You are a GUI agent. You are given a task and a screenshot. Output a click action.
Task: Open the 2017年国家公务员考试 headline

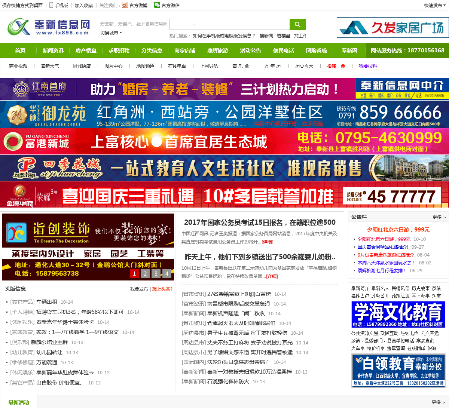[260, 223]
